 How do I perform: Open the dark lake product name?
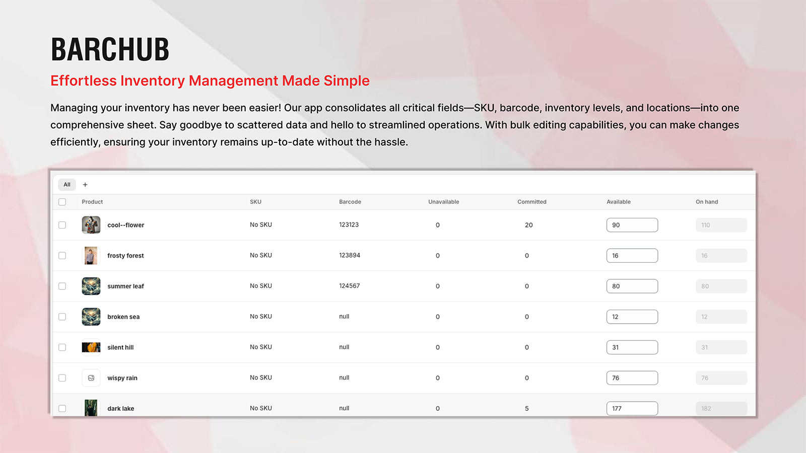[x=120, y=409]
